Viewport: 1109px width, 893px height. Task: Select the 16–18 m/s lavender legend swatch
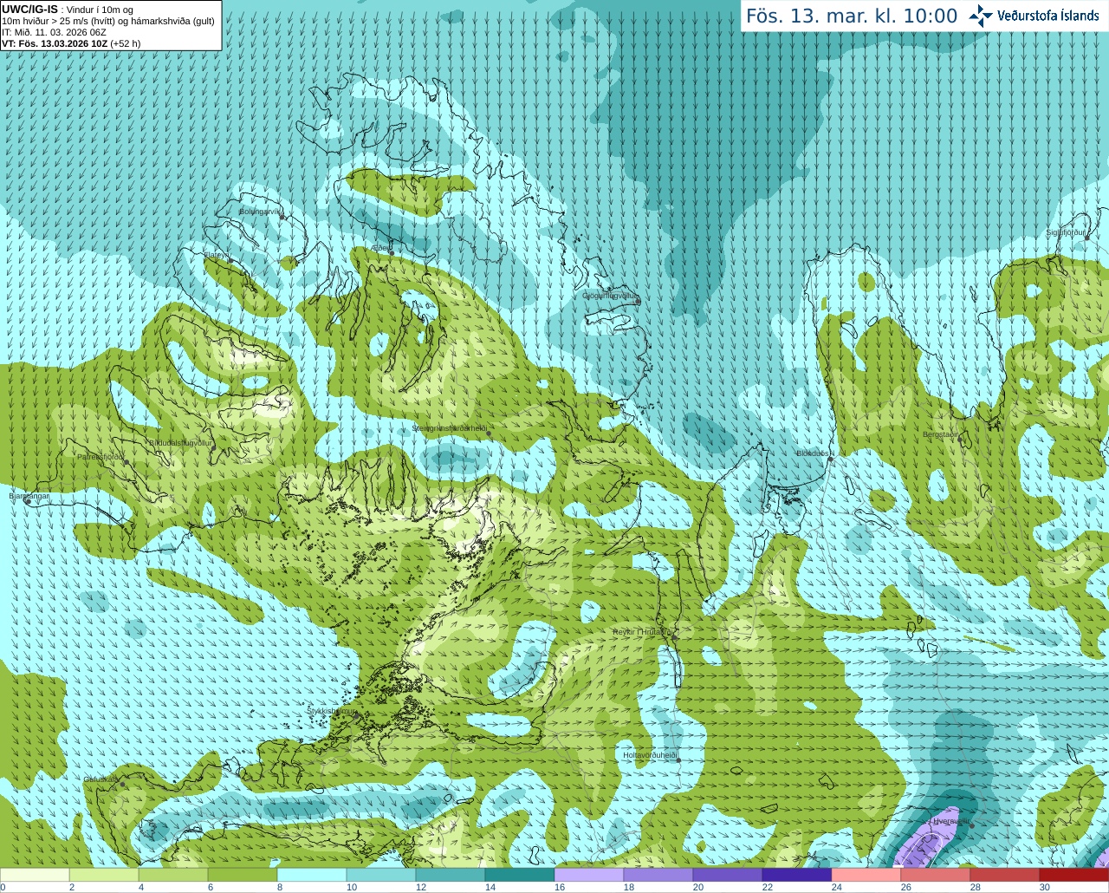coord(589,875)
